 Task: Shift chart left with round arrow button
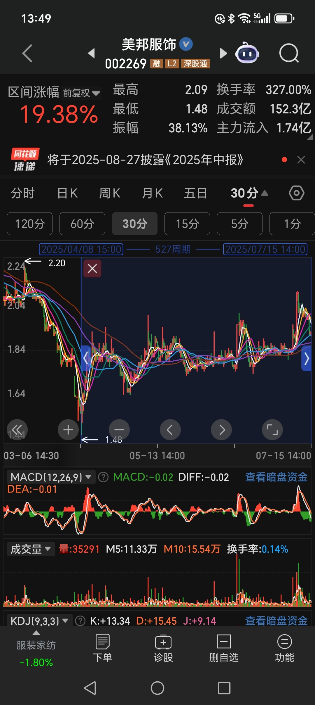[170, 430]
